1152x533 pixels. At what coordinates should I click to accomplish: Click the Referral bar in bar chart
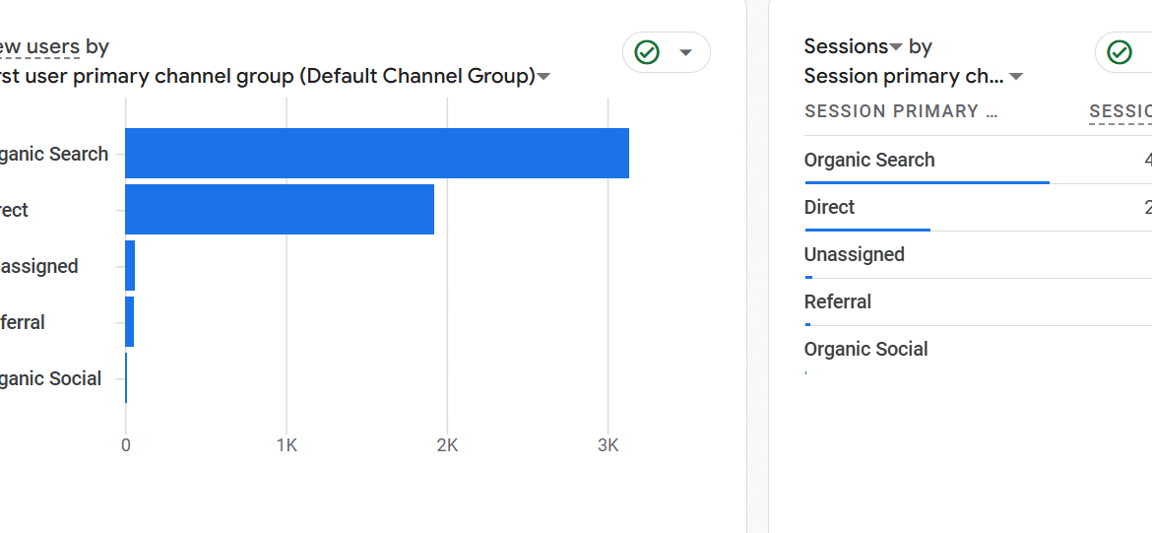pos(129,322)
